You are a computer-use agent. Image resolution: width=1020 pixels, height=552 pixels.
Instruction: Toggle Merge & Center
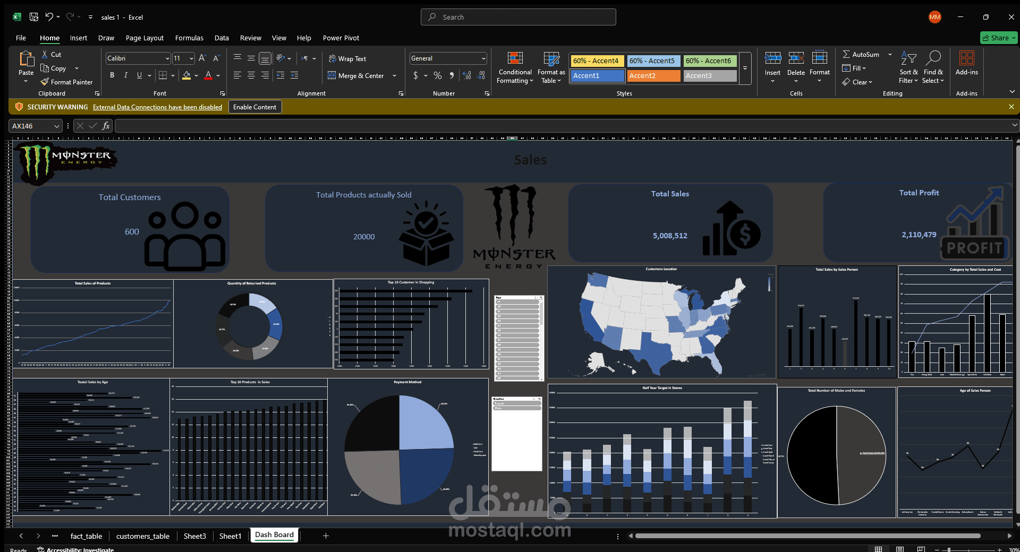[x=356, y=75]
